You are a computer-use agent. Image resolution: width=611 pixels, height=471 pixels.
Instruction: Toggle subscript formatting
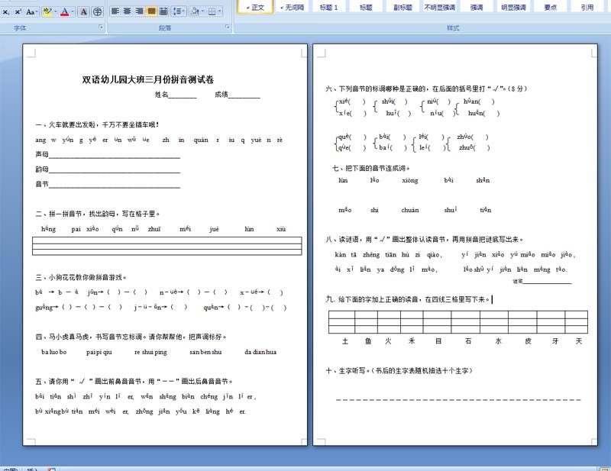[6, 12]
